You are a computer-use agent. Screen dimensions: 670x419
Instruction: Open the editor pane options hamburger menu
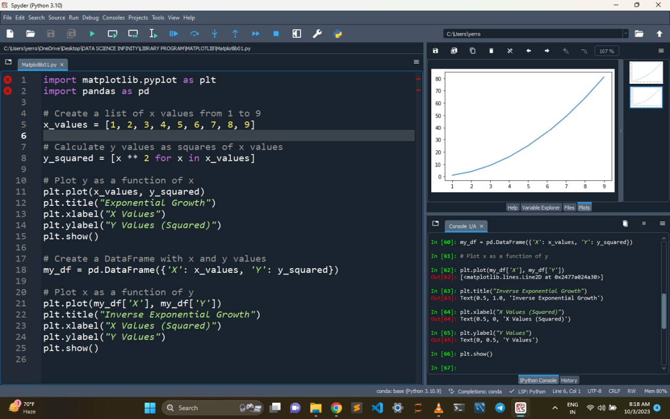coord(416,62)
